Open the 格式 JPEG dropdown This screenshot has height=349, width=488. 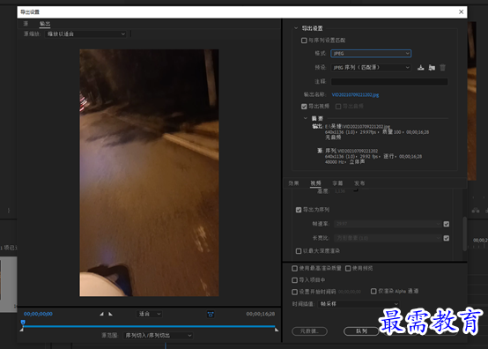point(371,54)
